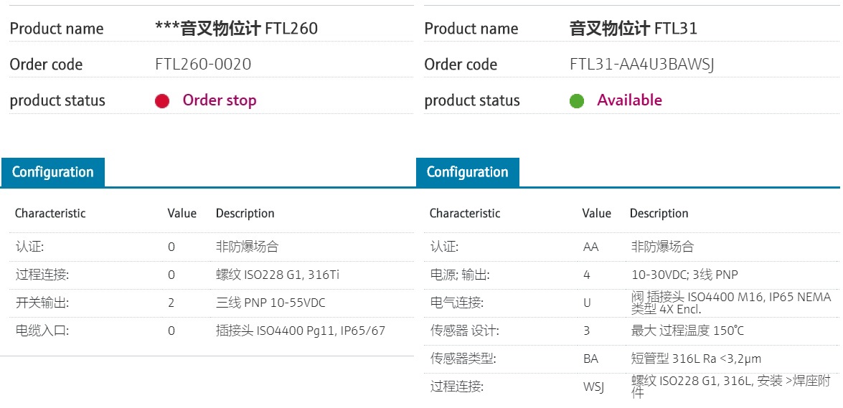The width and height of the screenshot is (843, 408).
Task: Open the right Configuration tab for FTL31
Action: [x=467, y=172]
